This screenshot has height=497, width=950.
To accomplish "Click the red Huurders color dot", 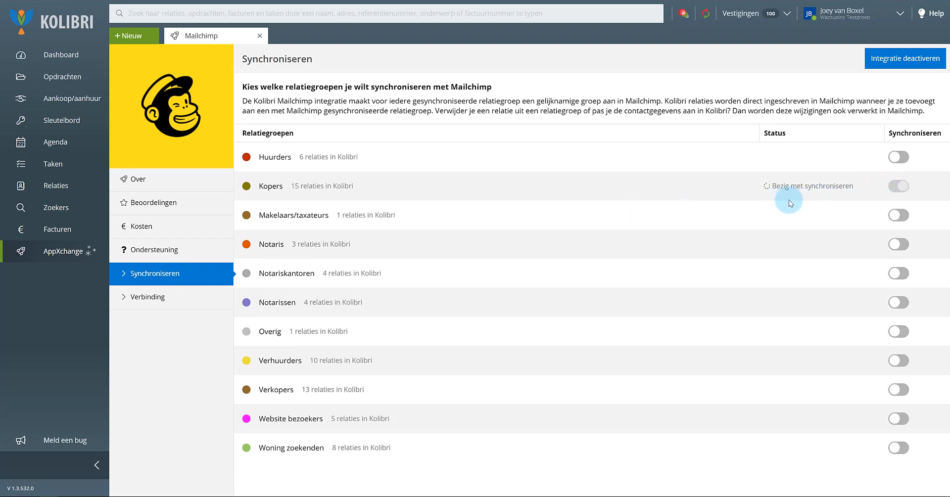I will click(246, 157).
